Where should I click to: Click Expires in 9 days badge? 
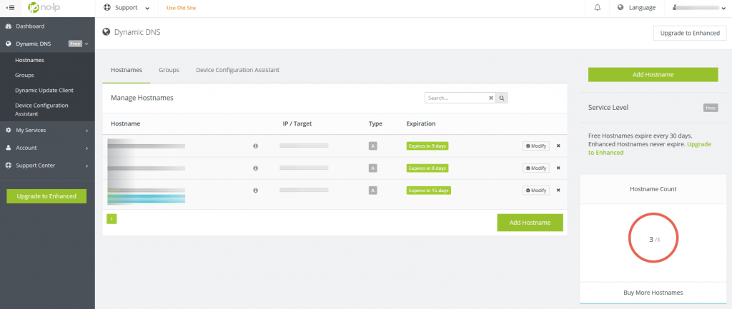(427, 146)
